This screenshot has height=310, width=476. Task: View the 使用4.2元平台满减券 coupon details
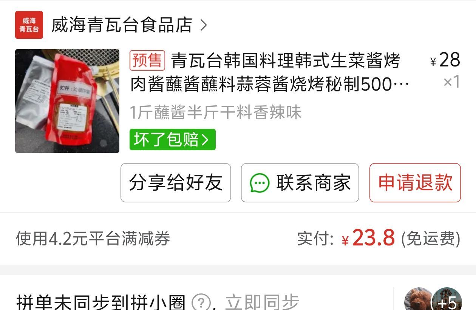click(x=93, y=239)
